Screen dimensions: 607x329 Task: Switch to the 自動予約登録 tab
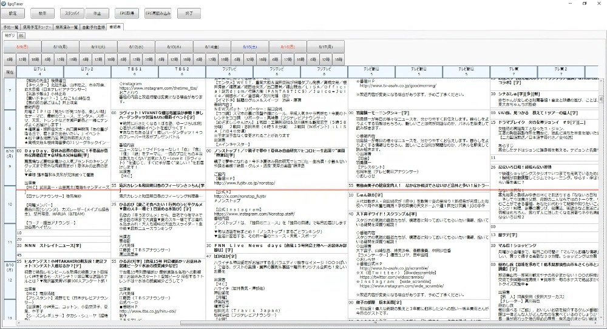click(93, 27)
